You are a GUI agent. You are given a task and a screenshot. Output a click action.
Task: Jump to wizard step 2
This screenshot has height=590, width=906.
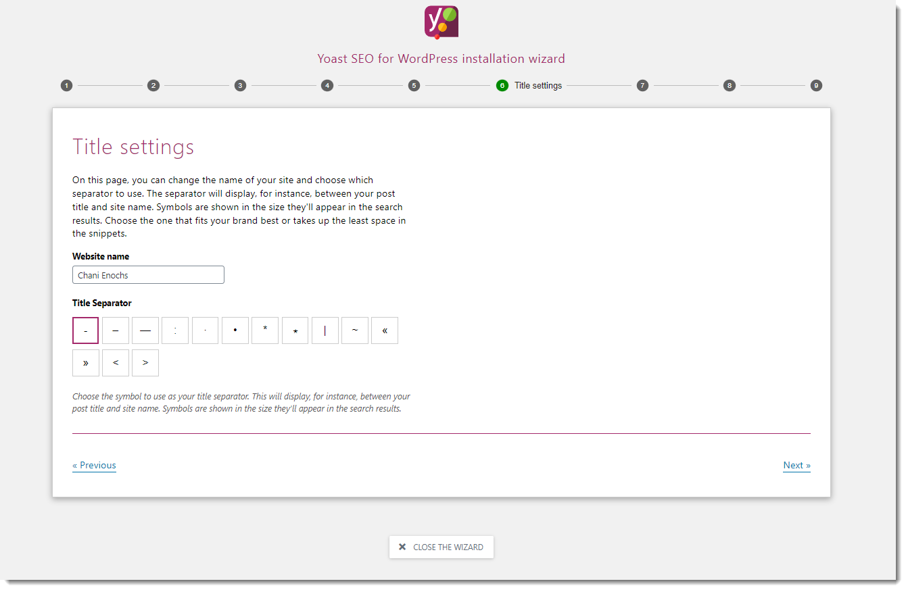(153, 86)
